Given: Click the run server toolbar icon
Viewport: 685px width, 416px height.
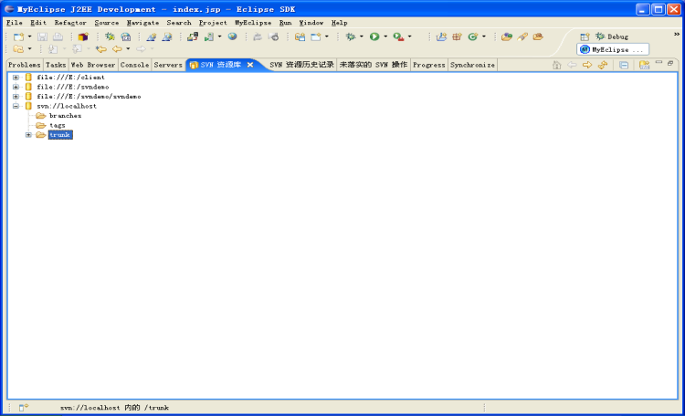Looking at the screenshot, I should pos(209,37).
